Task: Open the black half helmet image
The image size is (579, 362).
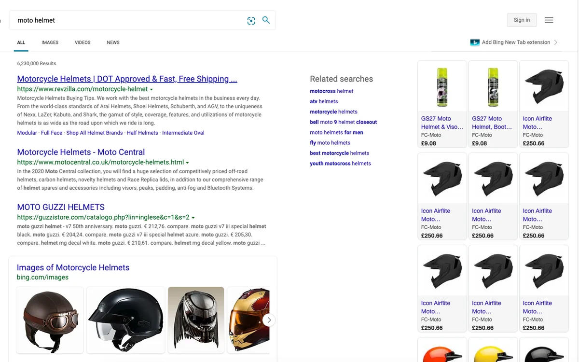Action: [125, 320]
